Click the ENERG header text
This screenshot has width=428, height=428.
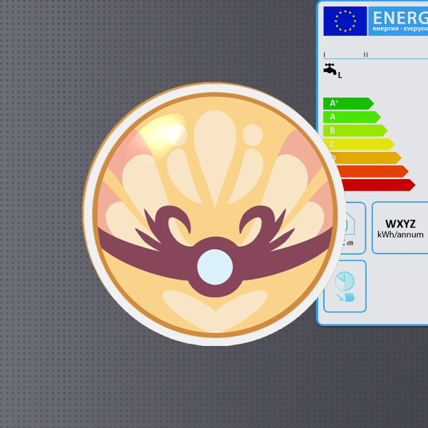point(400,19)
